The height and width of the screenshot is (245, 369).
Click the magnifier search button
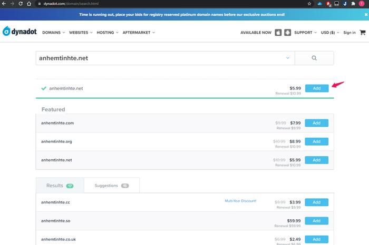pyautogui.click(x=314, y=58)
